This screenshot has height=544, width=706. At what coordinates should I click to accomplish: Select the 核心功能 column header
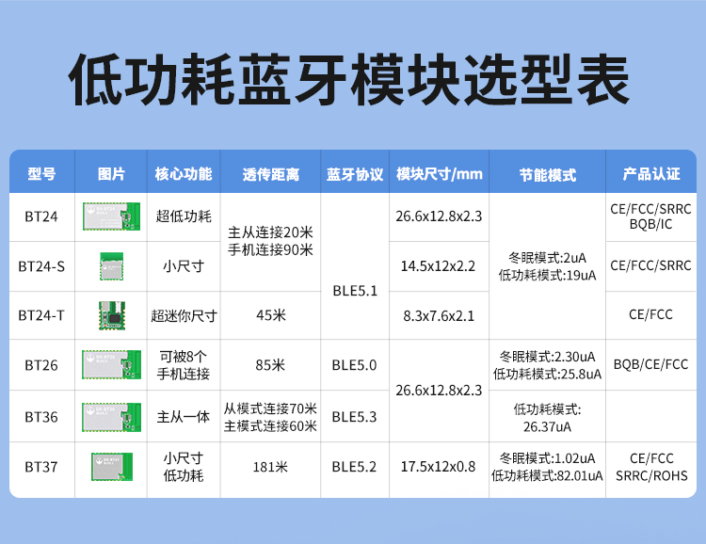point(184,174)
